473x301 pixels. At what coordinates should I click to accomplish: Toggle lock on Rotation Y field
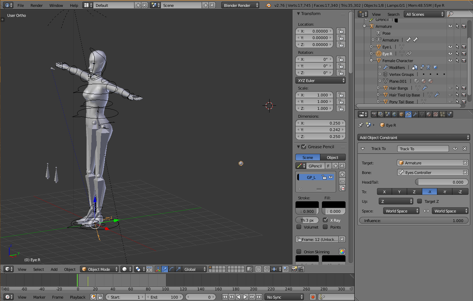341,66
